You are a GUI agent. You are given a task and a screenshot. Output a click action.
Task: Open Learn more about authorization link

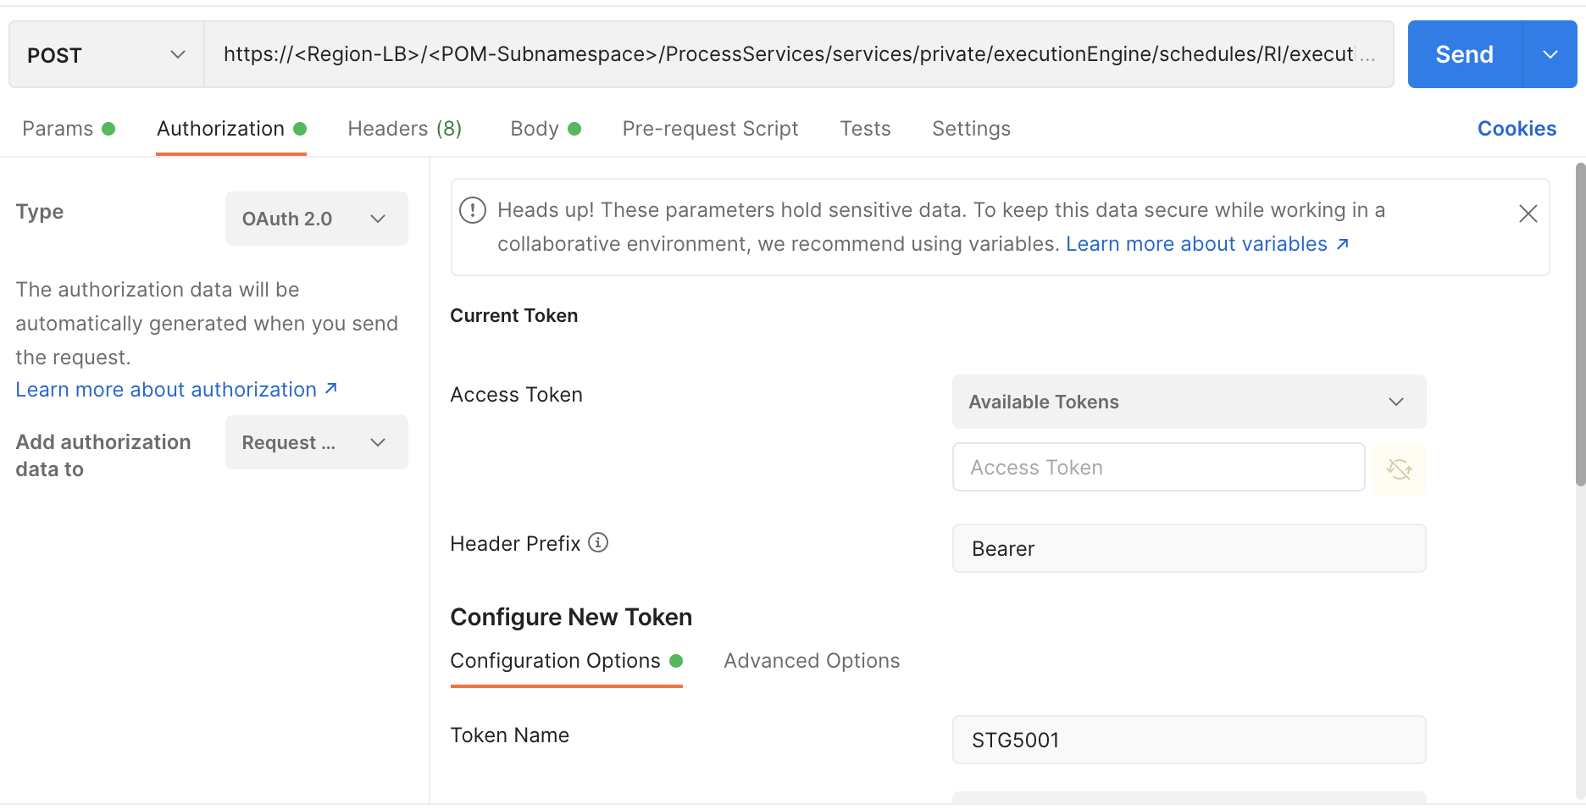(166, 389)
